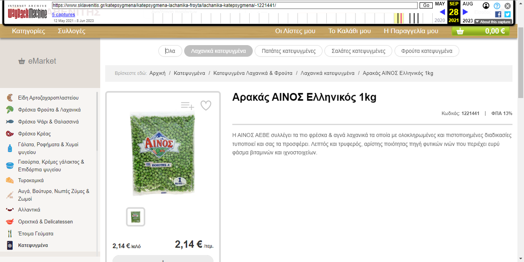Screen dimensions: 524x262
Task: Open Φρέσκα Φρούτα & Λαχανικά category
Action: 50,110
